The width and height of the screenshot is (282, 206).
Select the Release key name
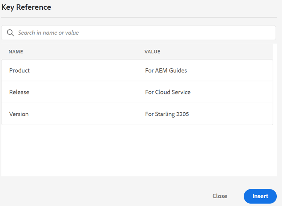click(x=19, y=92)
